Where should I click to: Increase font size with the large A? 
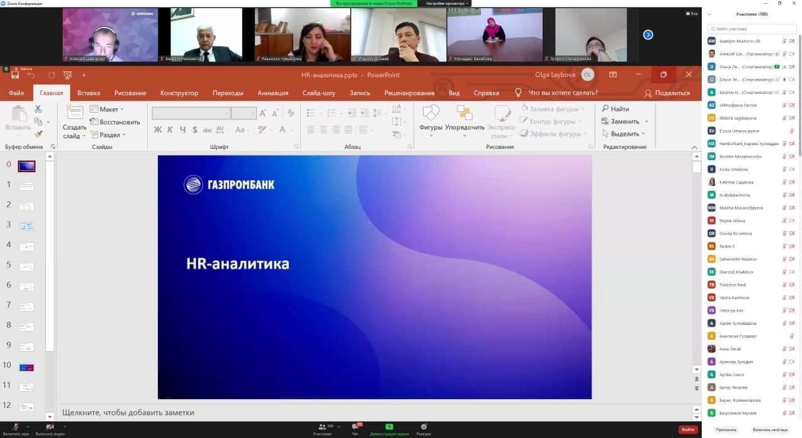(263, 113)
